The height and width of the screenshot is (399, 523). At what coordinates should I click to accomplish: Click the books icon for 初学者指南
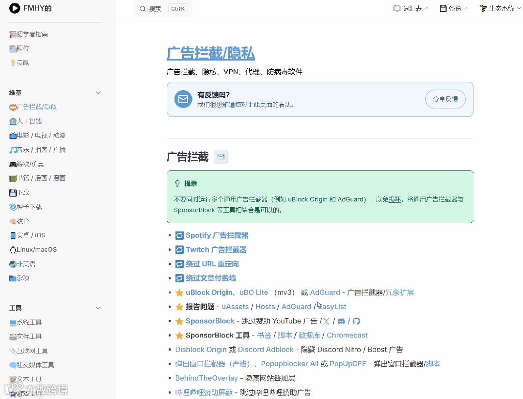13,34
